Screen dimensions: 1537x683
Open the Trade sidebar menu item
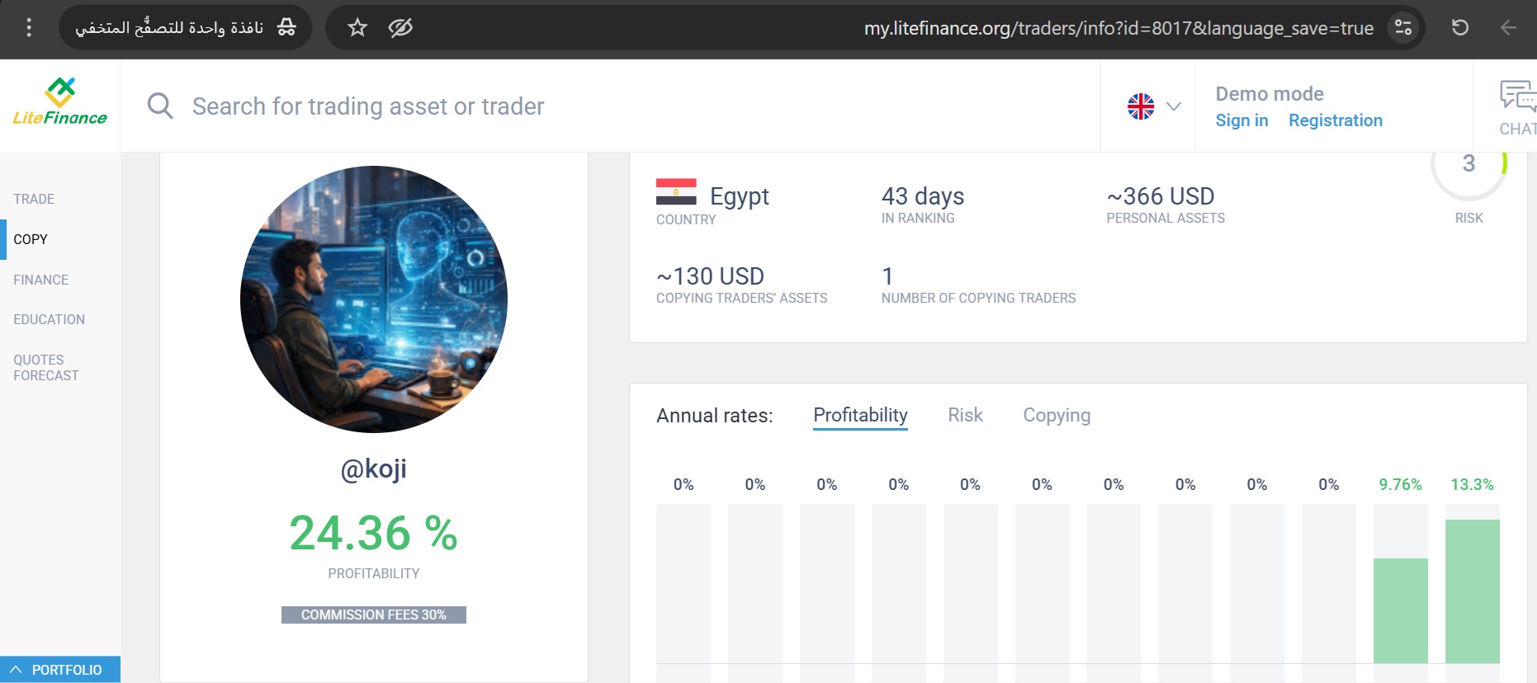pos(34,199)
